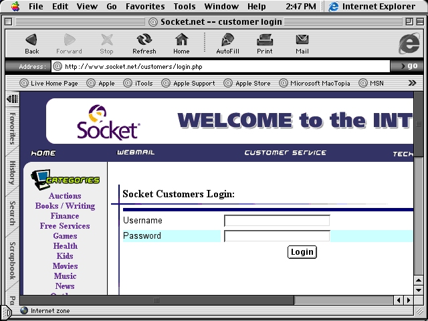The width and height of the screenshot is (428, 321).
Task: Open the Movies category
Action: click(65, 266)
